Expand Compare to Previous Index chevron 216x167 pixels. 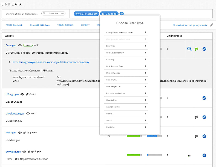pyautogui.click(x=145, y=32)
